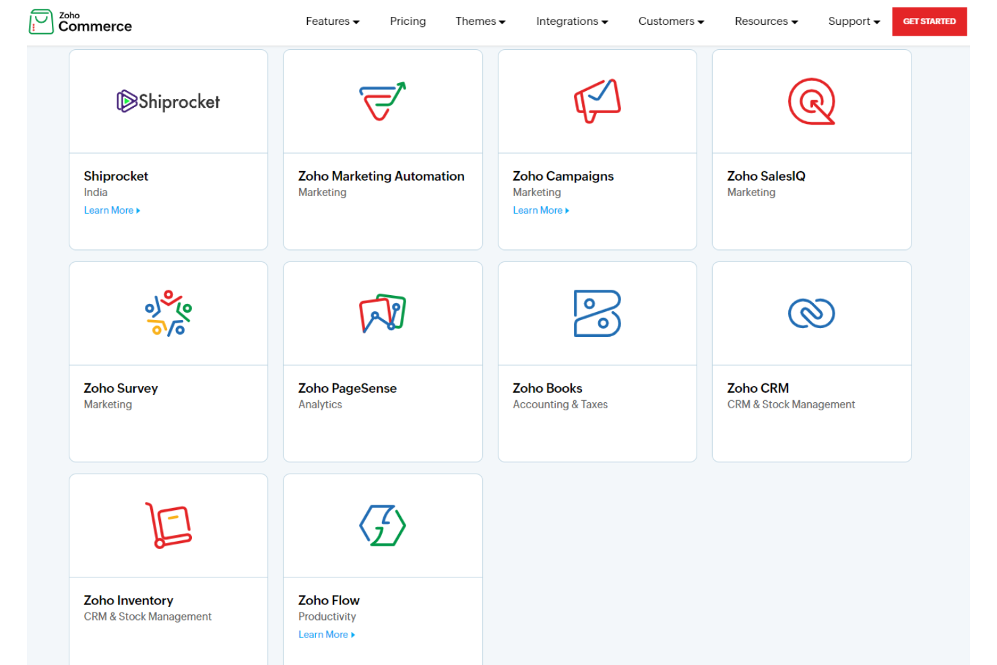Expand the Resources dropdown

pos(765,21)
